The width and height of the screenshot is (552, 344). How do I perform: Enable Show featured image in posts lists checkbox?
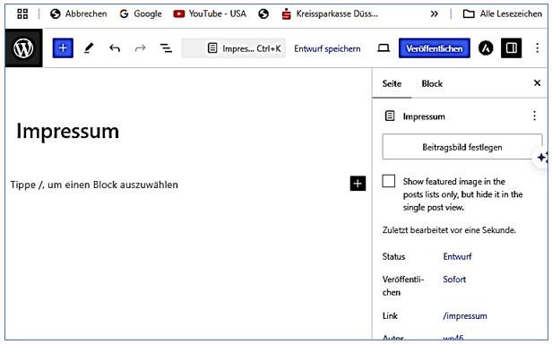coord(389,181)
